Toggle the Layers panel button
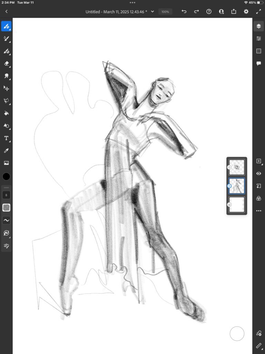This screenshot has height=354, width=265. [258, 26]
